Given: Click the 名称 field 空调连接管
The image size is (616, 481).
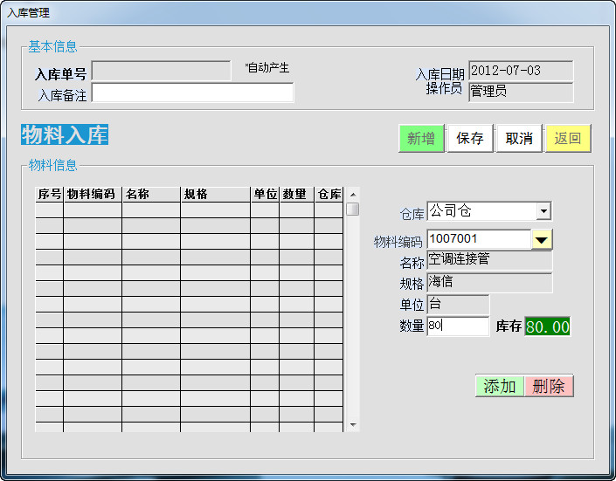Looking at the screenshot, I should point(489,260).
